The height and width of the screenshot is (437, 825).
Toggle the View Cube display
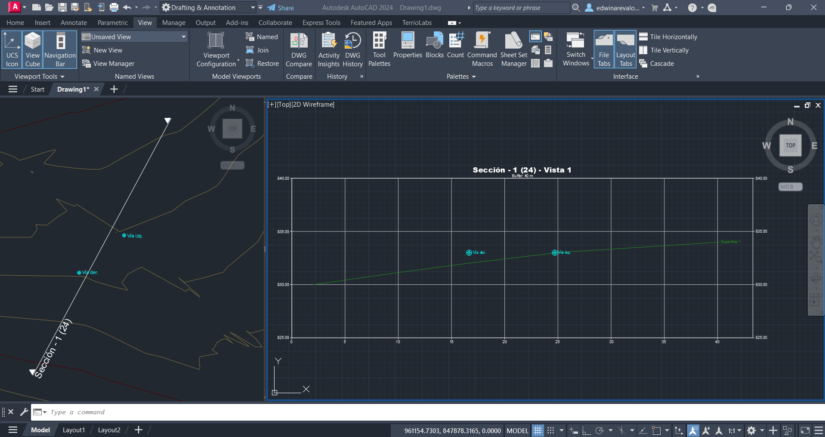[32, 49]
